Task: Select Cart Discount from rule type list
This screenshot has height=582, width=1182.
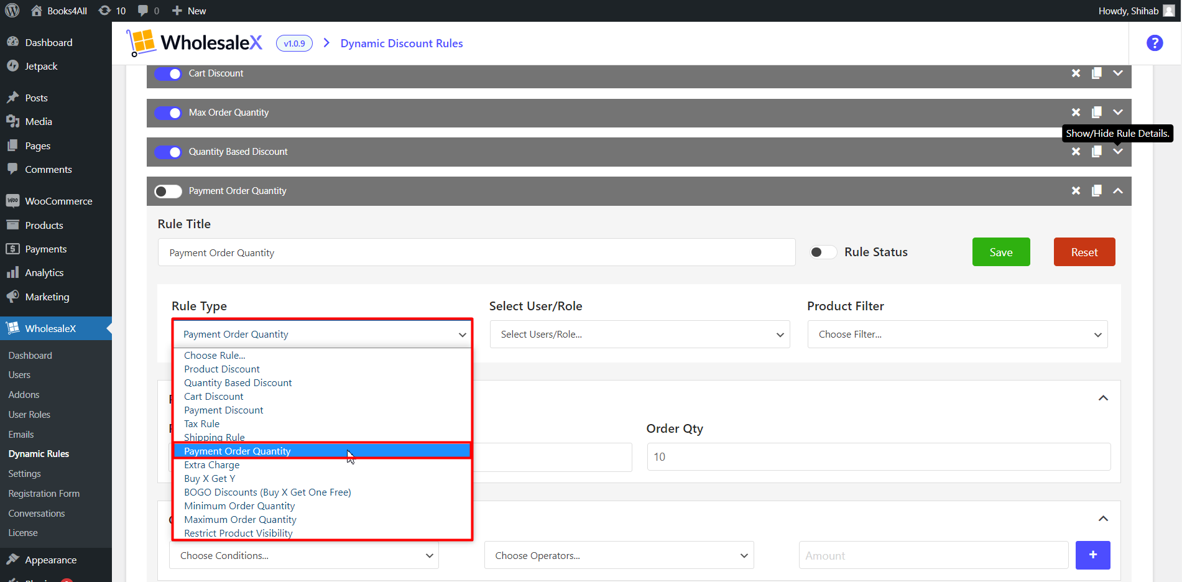Action: point(322,397)
